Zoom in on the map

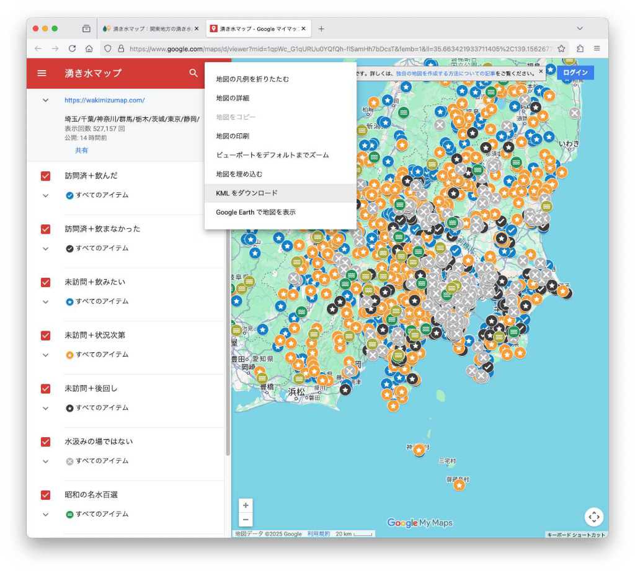246,505
